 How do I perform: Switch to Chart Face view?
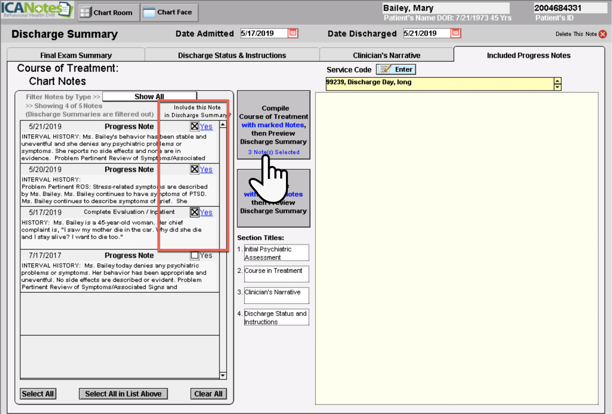169,12
